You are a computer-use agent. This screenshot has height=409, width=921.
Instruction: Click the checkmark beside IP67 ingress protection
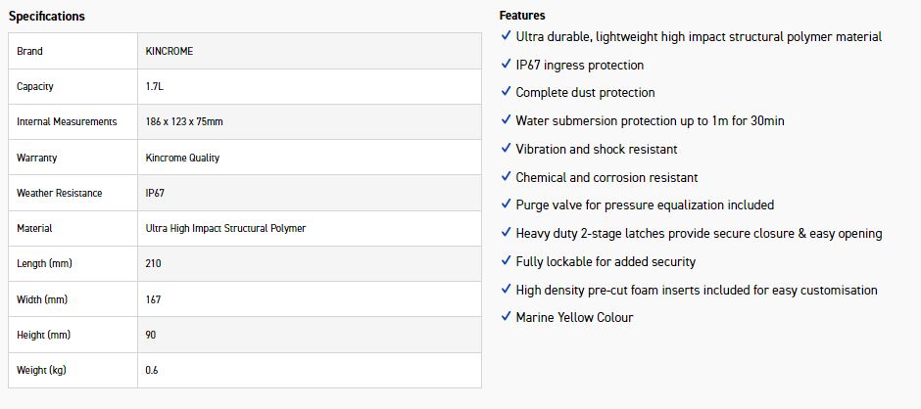507,65
